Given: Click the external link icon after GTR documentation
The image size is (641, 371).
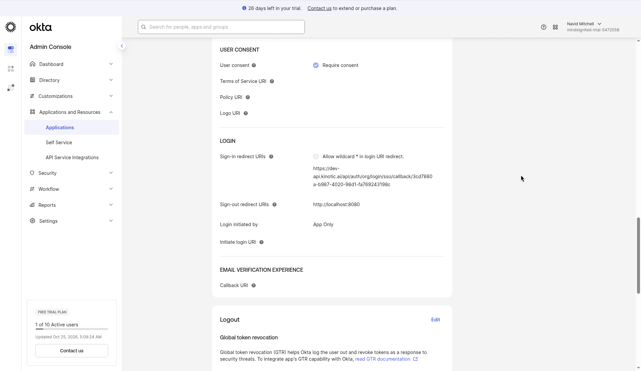Looking at the screenshot, I should (x=415, y=359).
